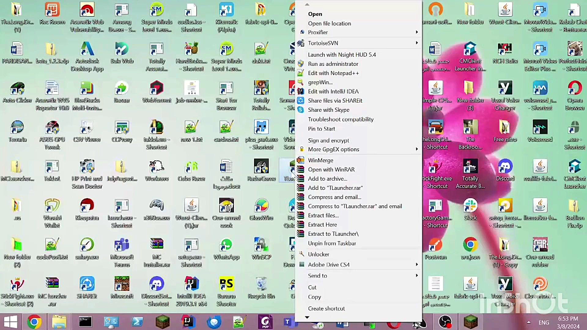Select the Bazaar desktop icon
The width and height of the screenshot is (587, 330).
tap(122, 92)
